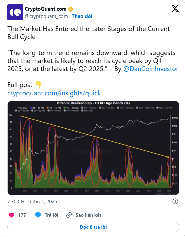Viewport: 185px width, 237px height.
Task: Open the @DanCoinInvestor mention
Action: tap(151, 69)
